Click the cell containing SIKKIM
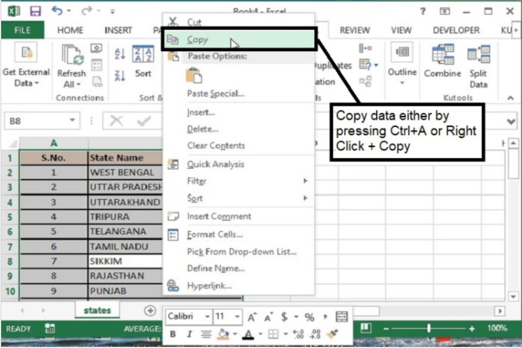Image resolution: width=522 pixels, height=348 pixels. tap(125, 261)
